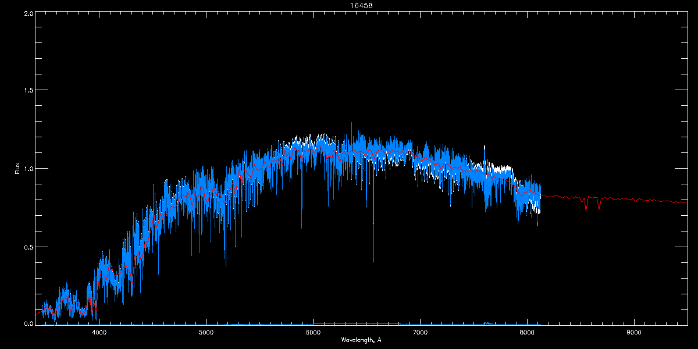
Task: Click first red model dip near 8550
Action: (586, 210)
